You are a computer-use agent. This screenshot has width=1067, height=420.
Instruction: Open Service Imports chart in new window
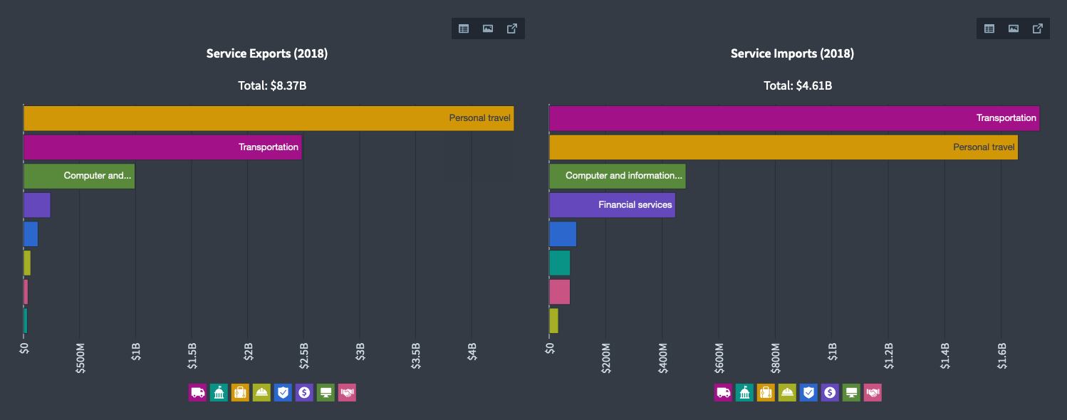[x=1038, y=28]
